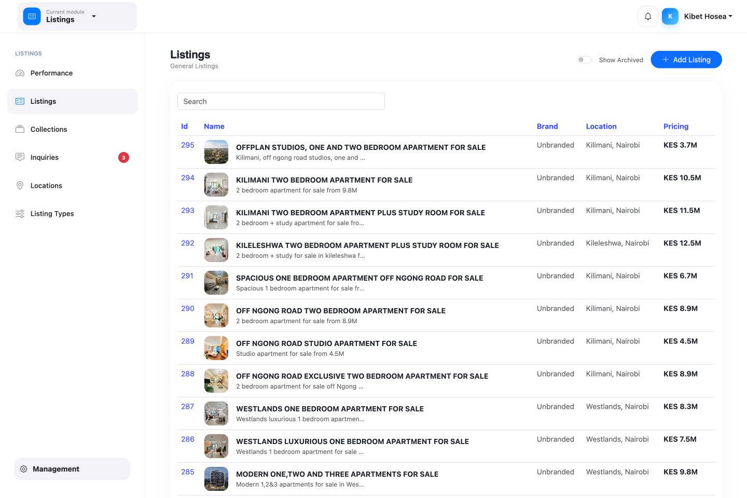Click the user avatar K icon

pos(670,17)
